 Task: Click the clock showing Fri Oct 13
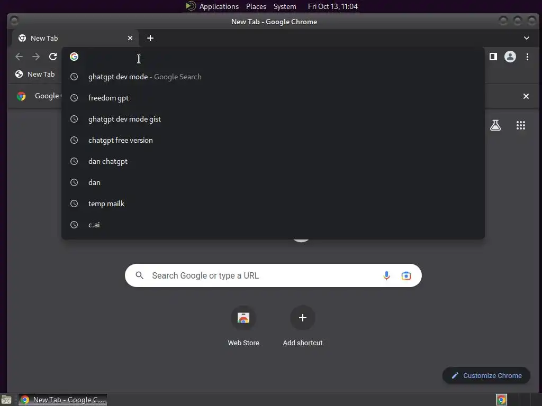[x=332, y=6]
